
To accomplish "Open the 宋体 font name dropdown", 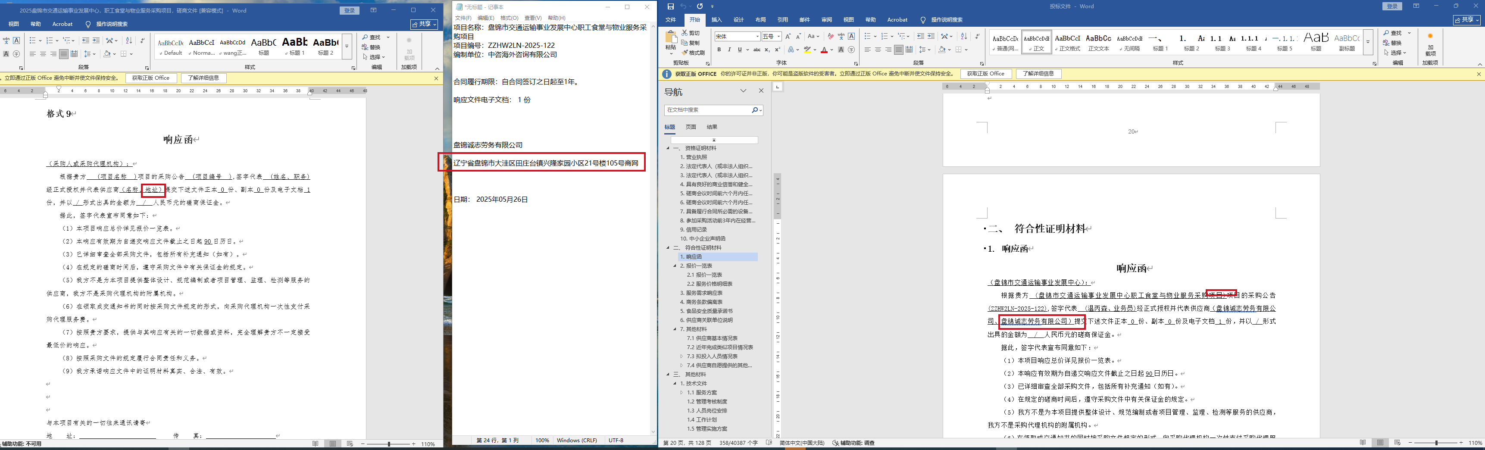I will [x=757, y=36].
